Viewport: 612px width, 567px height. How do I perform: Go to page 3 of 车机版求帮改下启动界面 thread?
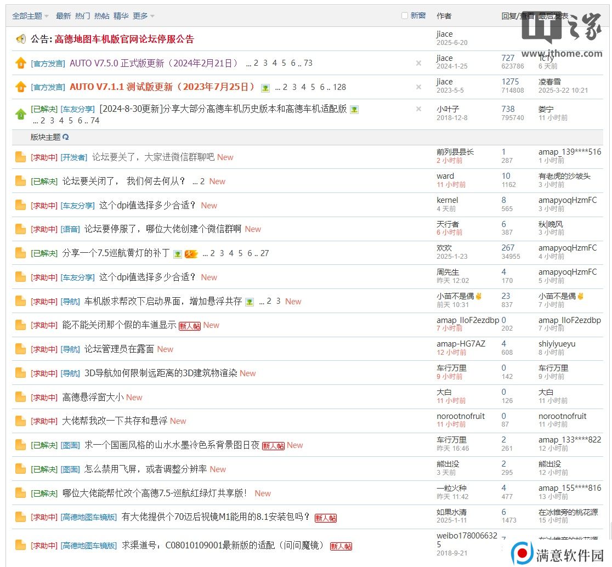click(278, 301)
